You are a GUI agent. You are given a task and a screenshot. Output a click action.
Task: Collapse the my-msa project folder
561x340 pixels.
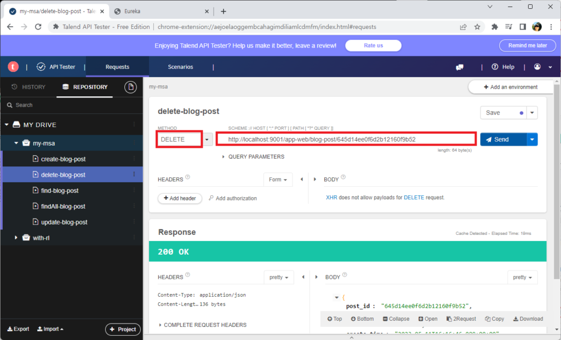[x=16, y=143]
